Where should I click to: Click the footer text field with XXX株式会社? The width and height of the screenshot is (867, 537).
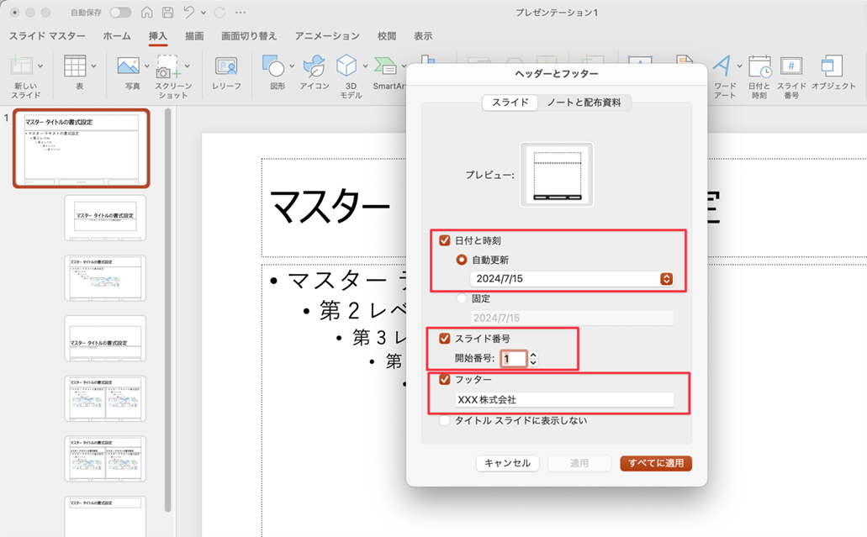tap(564, 399)
